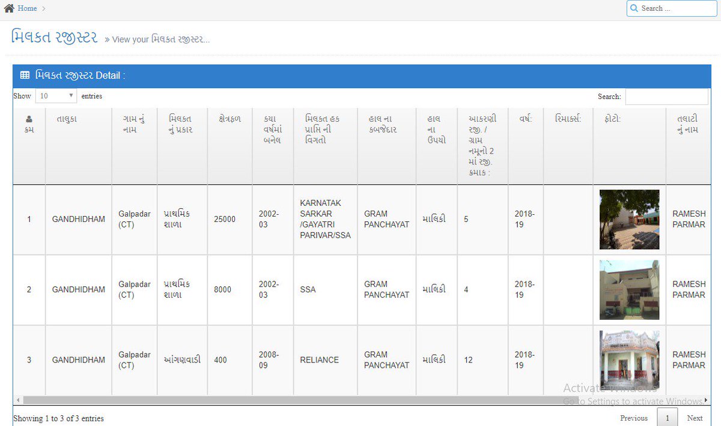Sort by the તાલુકા column header
Screen dimensions: 721x426
(x=79, y=146)
